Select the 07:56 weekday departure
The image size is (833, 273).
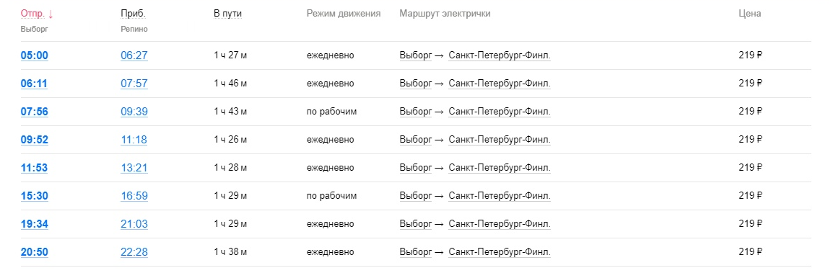[34, 112]
